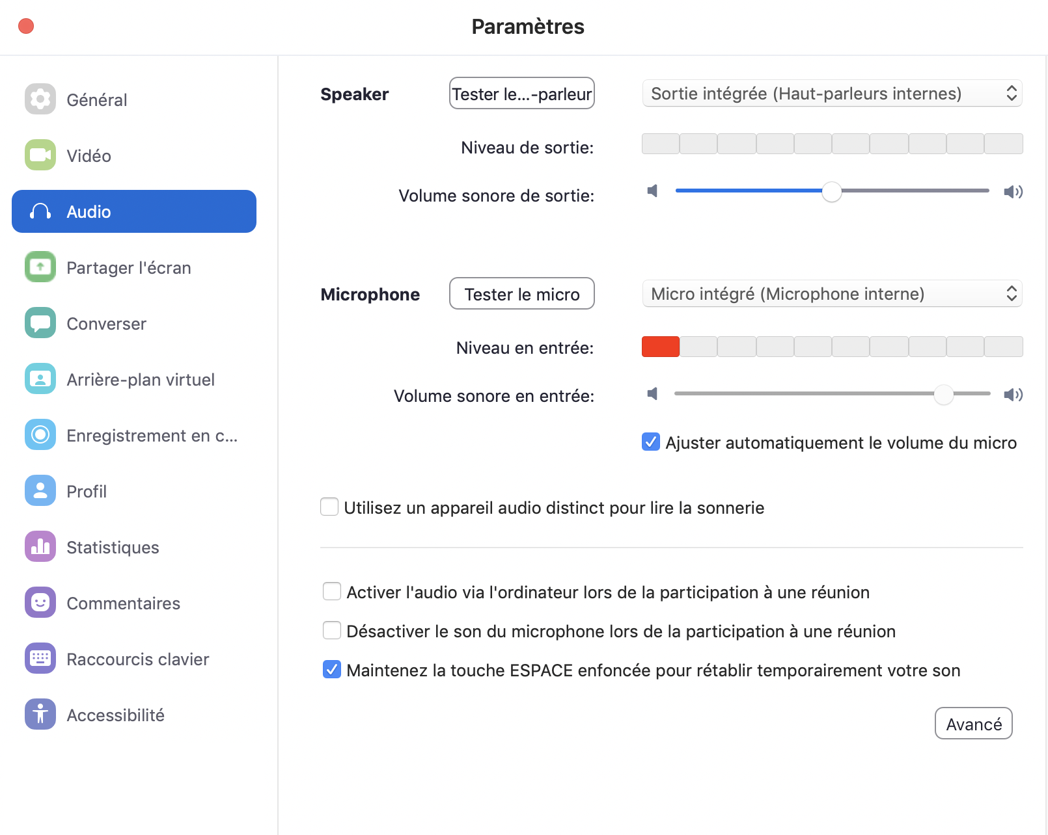
Task: Click the Partager l'écran icon
Action: click(x=40, y=267)
